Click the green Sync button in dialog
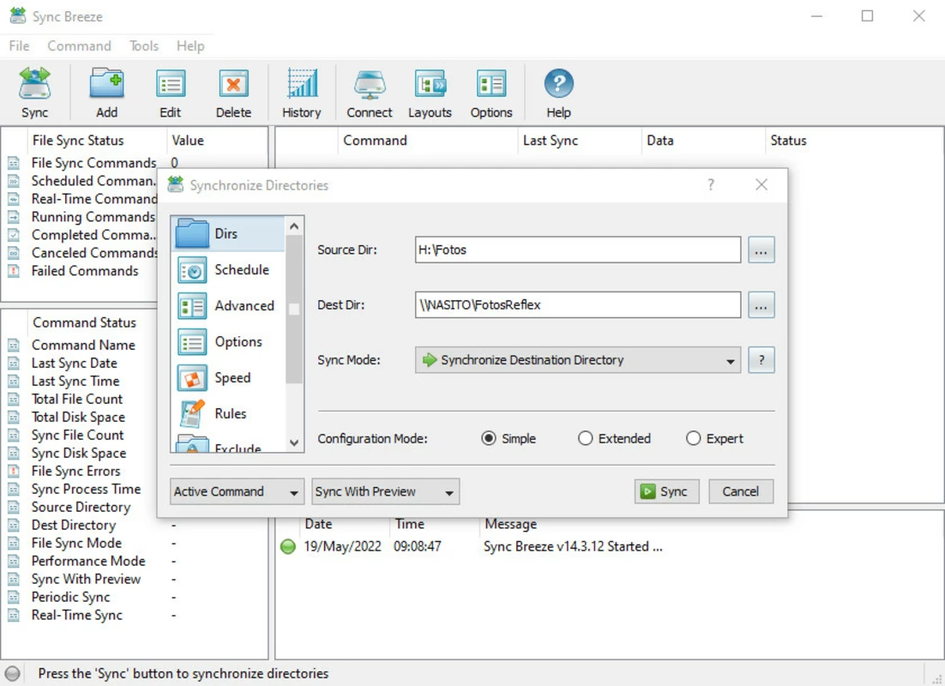Viewport: 945px width, 686px height. point(666,491)
